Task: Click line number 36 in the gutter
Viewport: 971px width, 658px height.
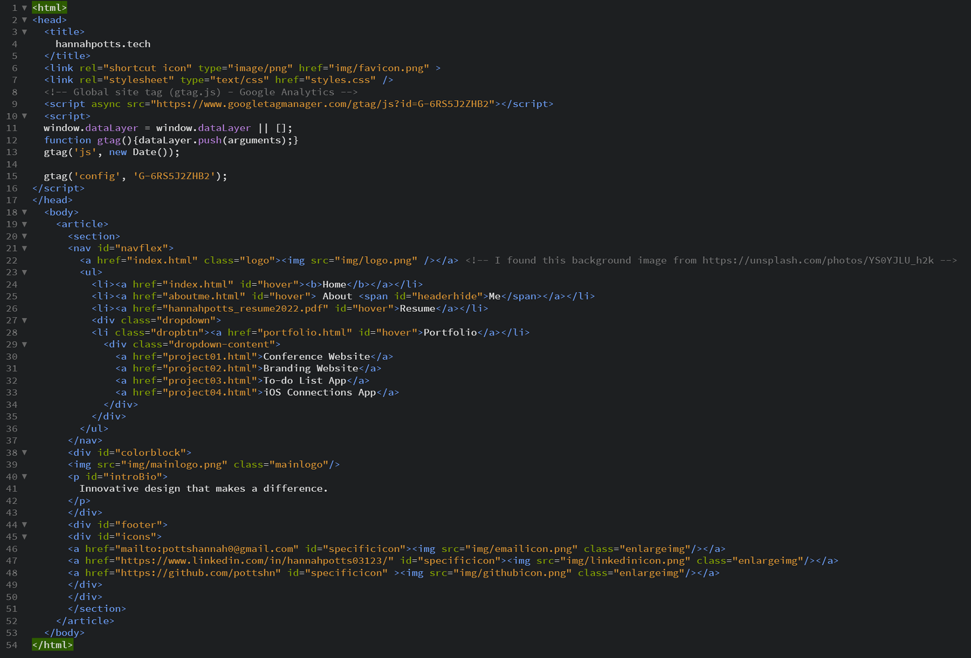Action: (12, 429)
